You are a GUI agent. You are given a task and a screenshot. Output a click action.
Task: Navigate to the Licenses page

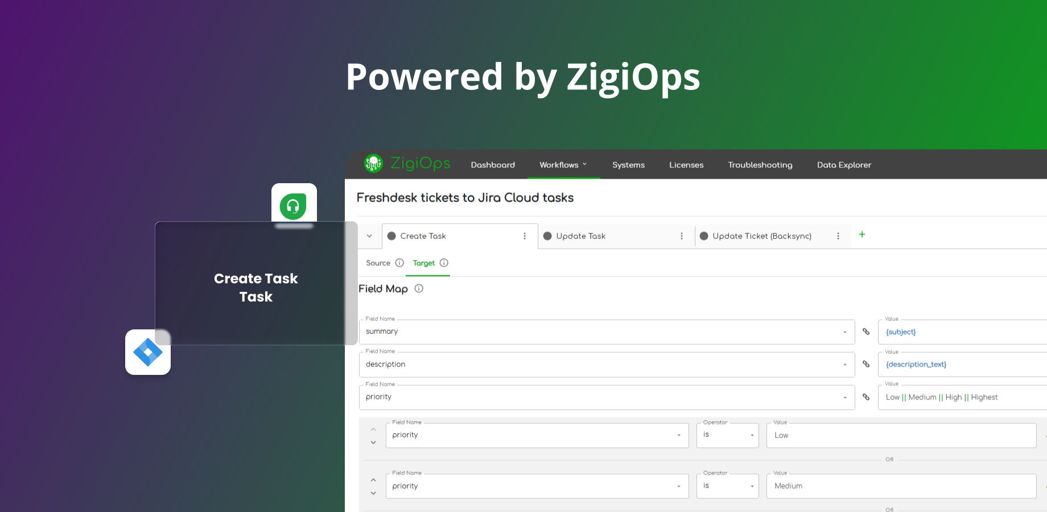686,164
